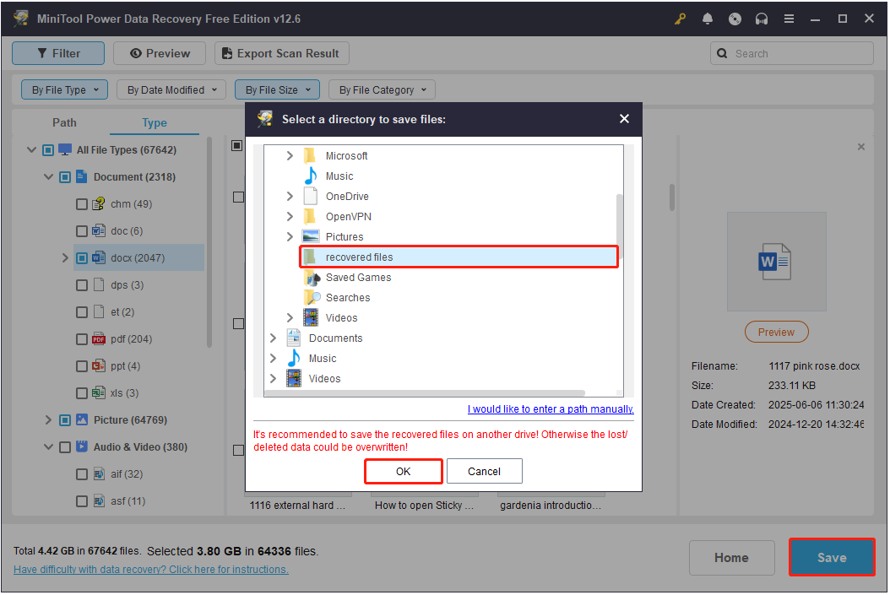Expand the Pictures folder in the dialog
Viewport: 890px width, 595px height.
tap(290, 236)
